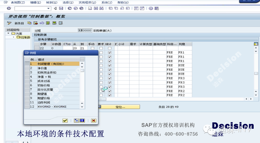Click the Exit icon in toolbar

[x=75, y=8]
